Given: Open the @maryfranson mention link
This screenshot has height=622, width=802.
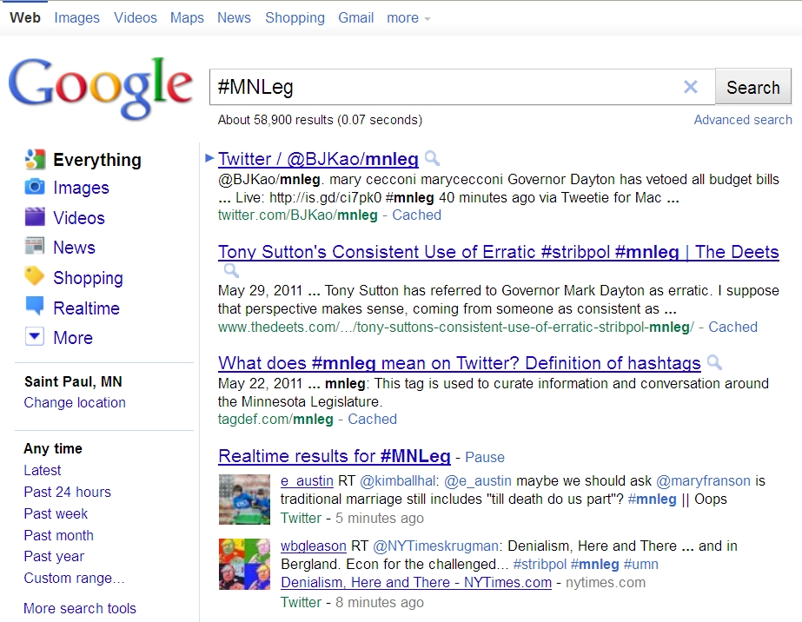Looking at the screenshot, I should [703, 480].
